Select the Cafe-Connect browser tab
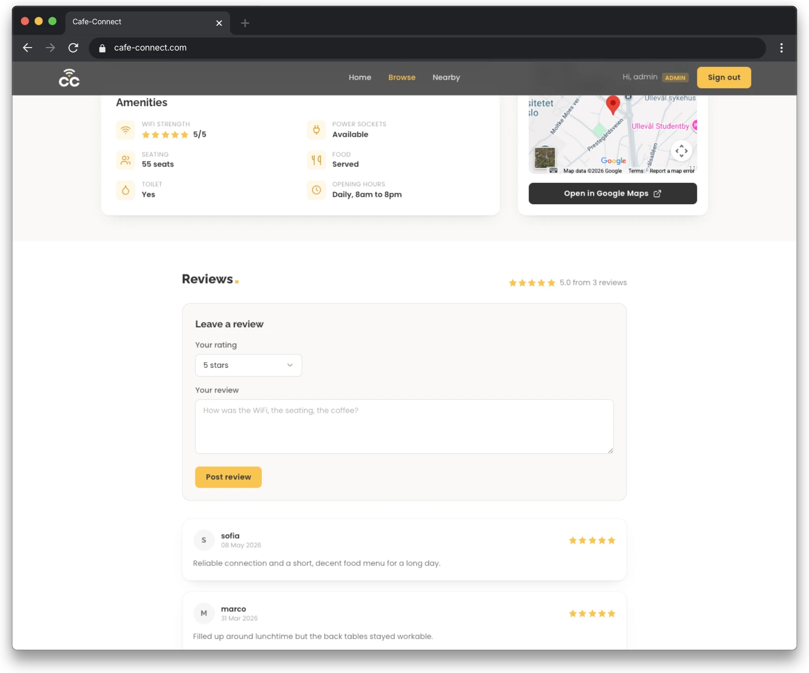The height and width of the screenshot is (673, 809). (147, 22)
